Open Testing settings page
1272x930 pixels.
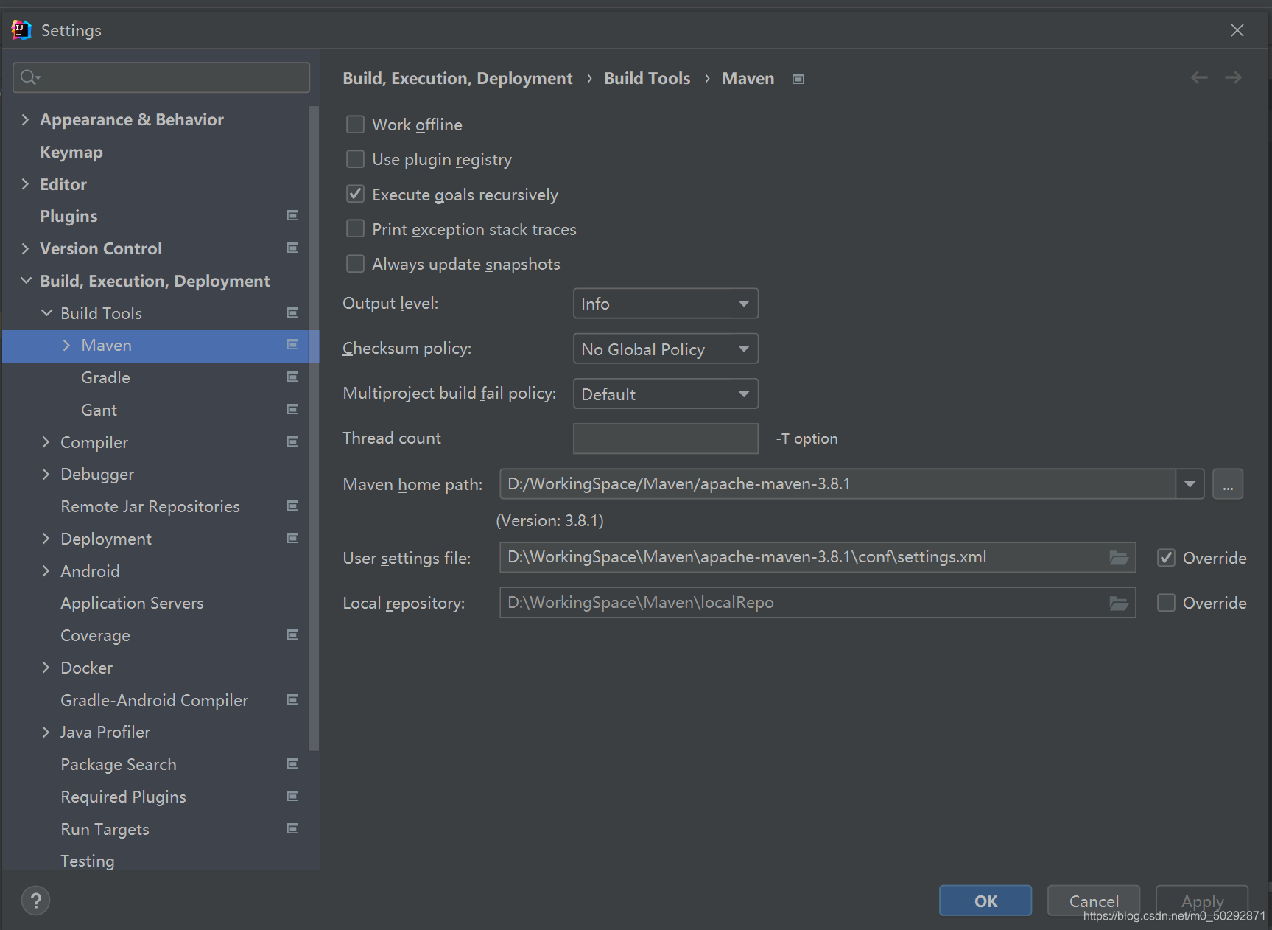[88, 861]
